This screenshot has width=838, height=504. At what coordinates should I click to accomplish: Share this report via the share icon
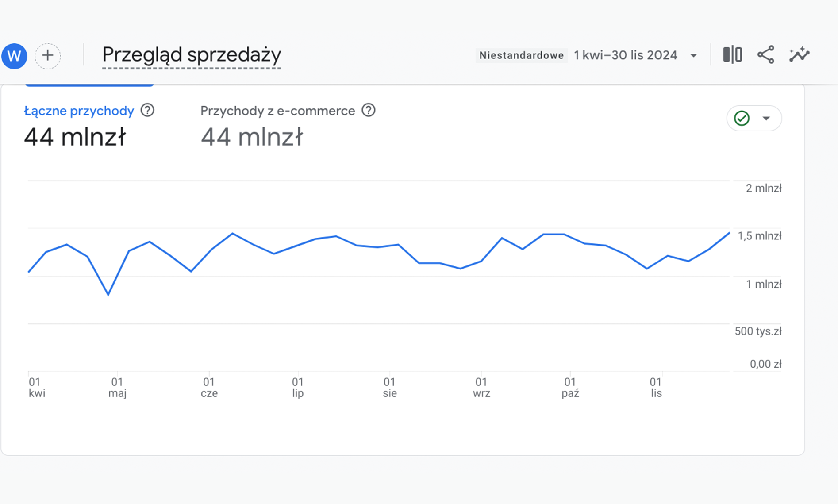click(x=766, y=55)
